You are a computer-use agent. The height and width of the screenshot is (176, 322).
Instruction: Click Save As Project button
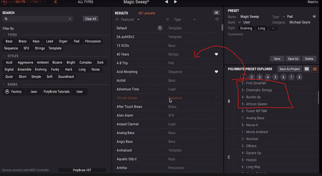pos(290,69)
